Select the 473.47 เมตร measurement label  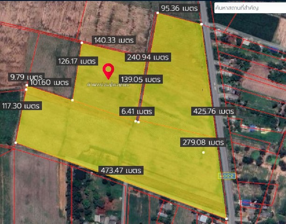119,171
